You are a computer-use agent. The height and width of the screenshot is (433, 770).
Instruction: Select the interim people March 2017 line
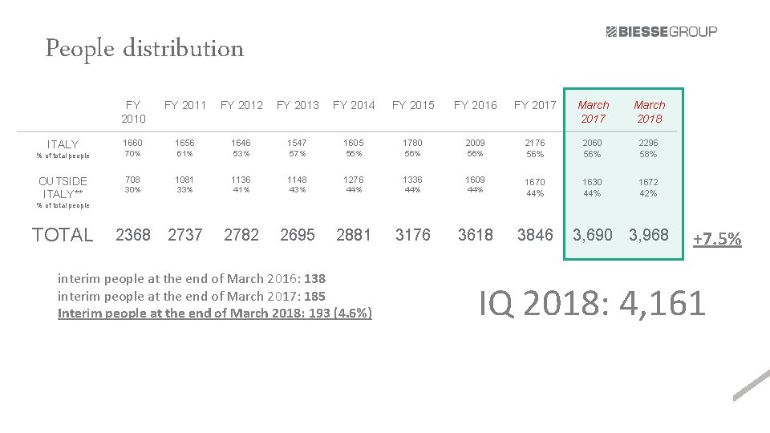[x=192, y=297]
